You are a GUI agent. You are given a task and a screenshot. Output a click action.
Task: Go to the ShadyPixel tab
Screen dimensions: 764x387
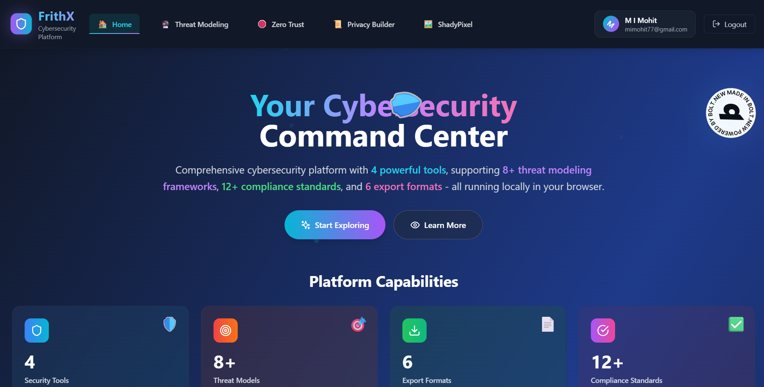point(448,24)
